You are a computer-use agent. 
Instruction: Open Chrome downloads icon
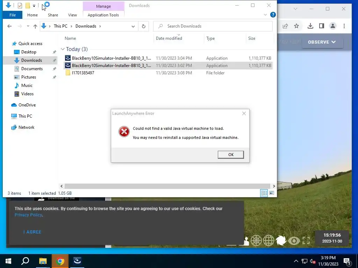click(310, 26)
